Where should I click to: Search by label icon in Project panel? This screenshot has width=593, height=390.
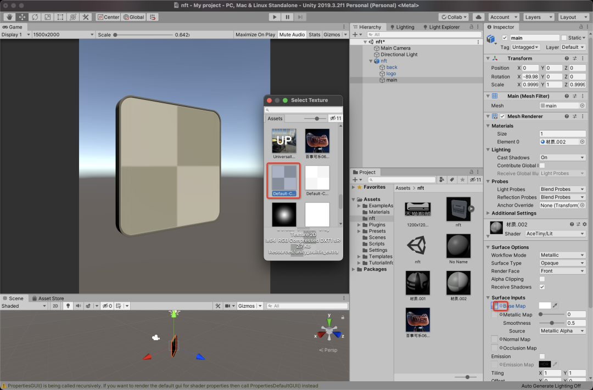pyautogui.click(x=452, y=180)
